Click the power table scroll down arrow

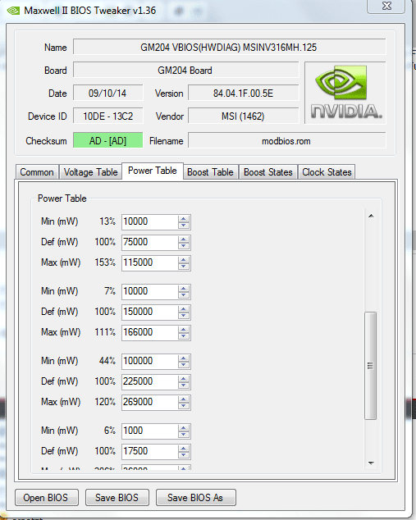tap(371, 463)
